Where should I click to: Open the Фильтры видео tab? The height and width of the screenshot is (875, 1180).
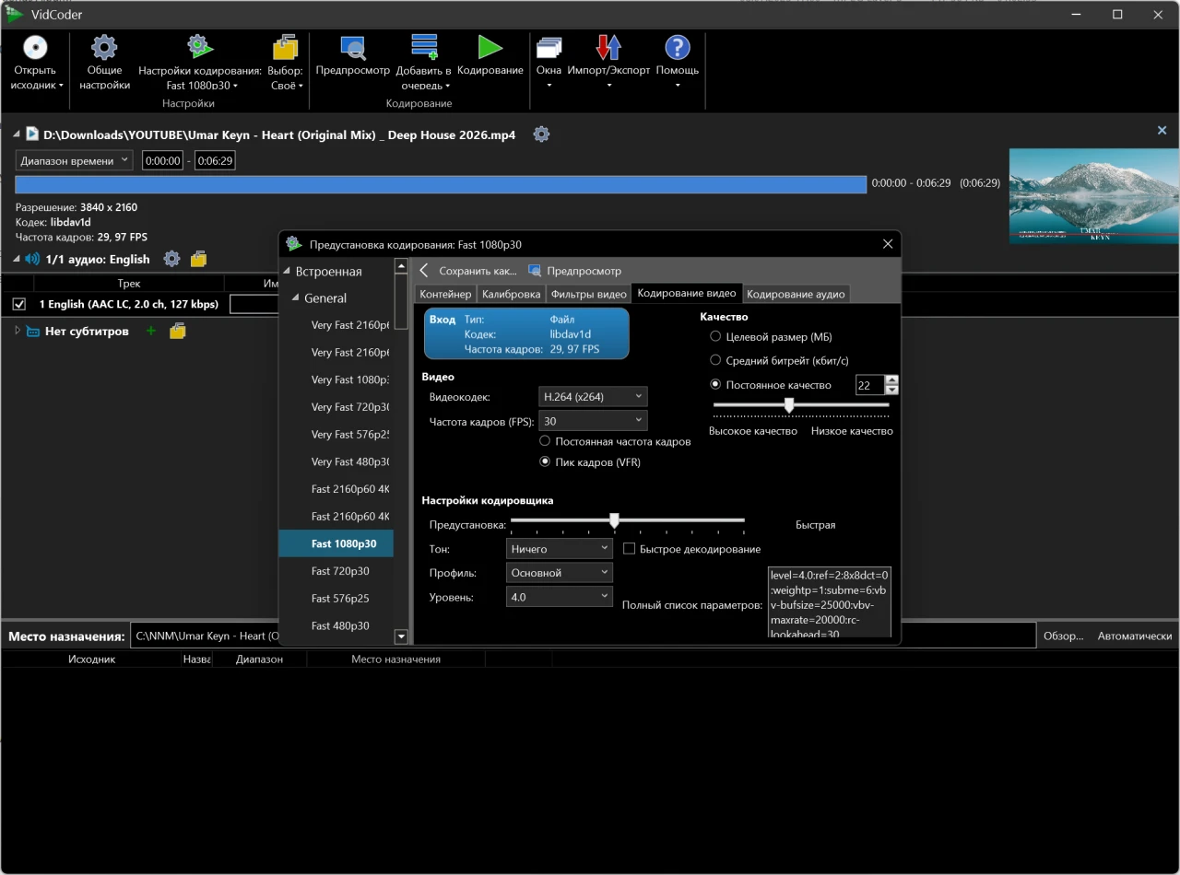[x=589, y=294]
